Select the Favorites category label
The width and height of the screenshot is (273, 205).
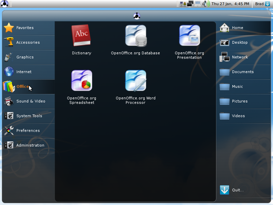pos(25,28)
